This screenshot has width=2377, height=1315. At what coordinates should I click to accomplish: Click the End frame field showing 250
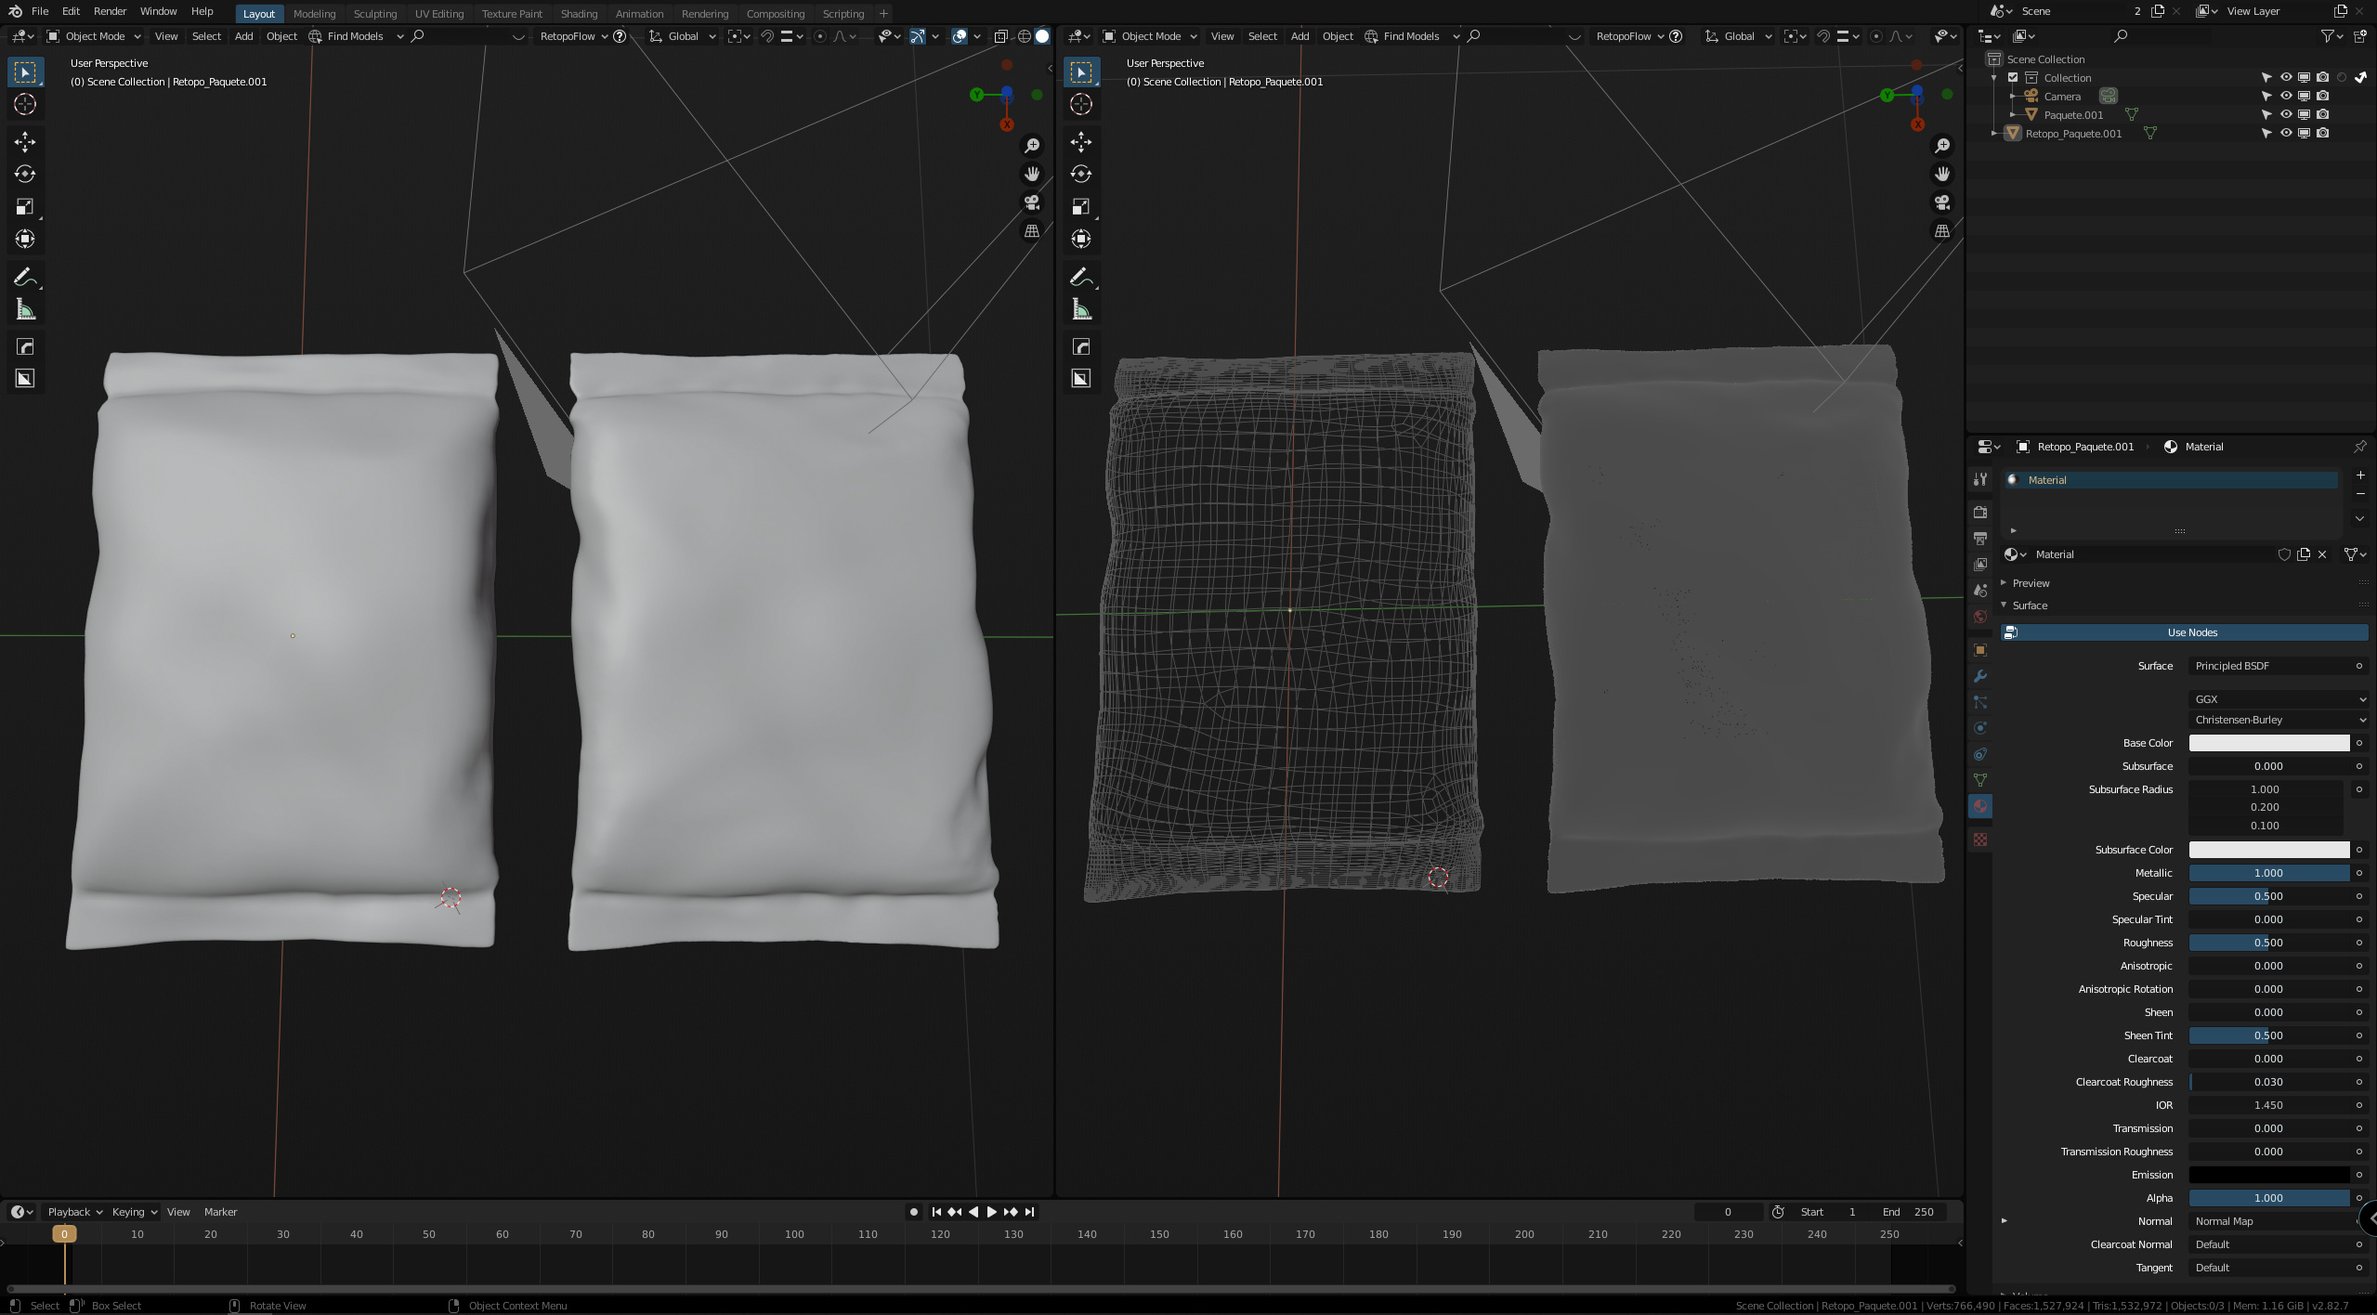[1906, 1212]
